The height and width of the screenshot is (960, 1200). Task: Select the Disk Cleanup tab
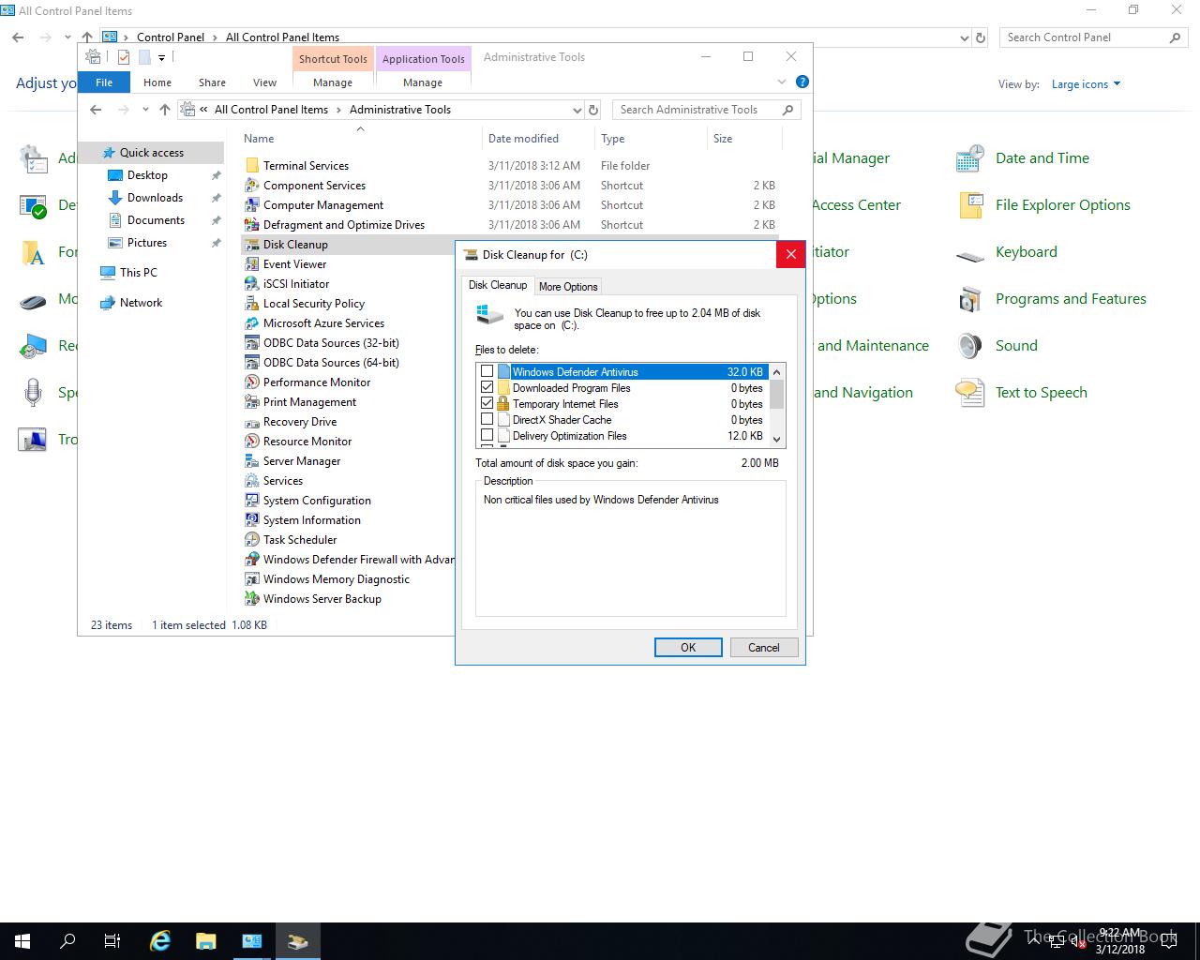click(x=498, y=285)
